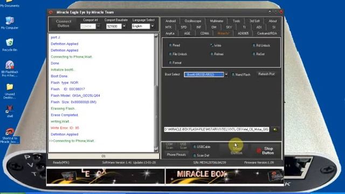Click the red Stop Button icon
This screenshot has height=194, width=345.
click(259, 150)
